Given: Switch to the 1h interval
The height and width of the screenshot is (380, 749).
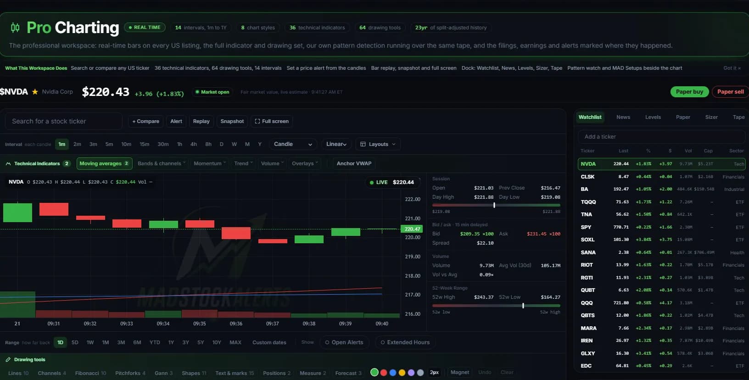Looking at the screenshot, I should click(x=179, y=144).
